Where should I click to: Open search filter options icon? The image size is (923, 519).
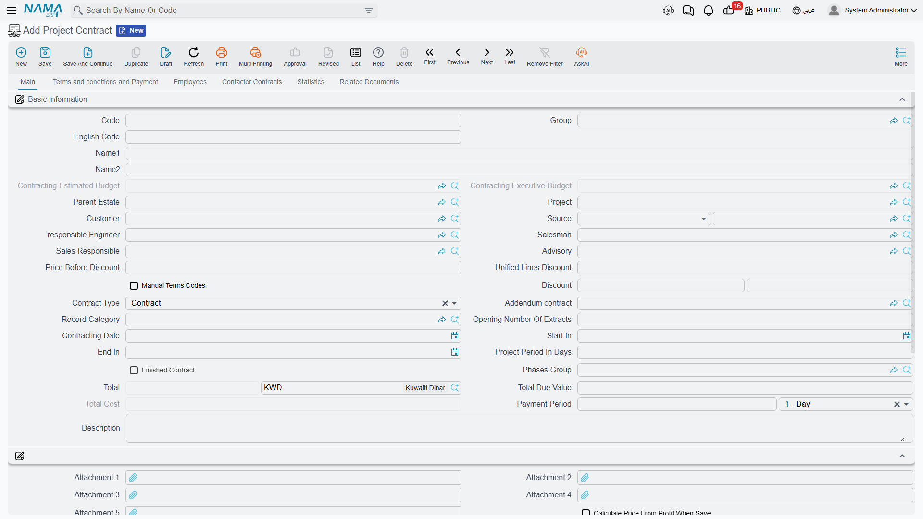(369, 11)
